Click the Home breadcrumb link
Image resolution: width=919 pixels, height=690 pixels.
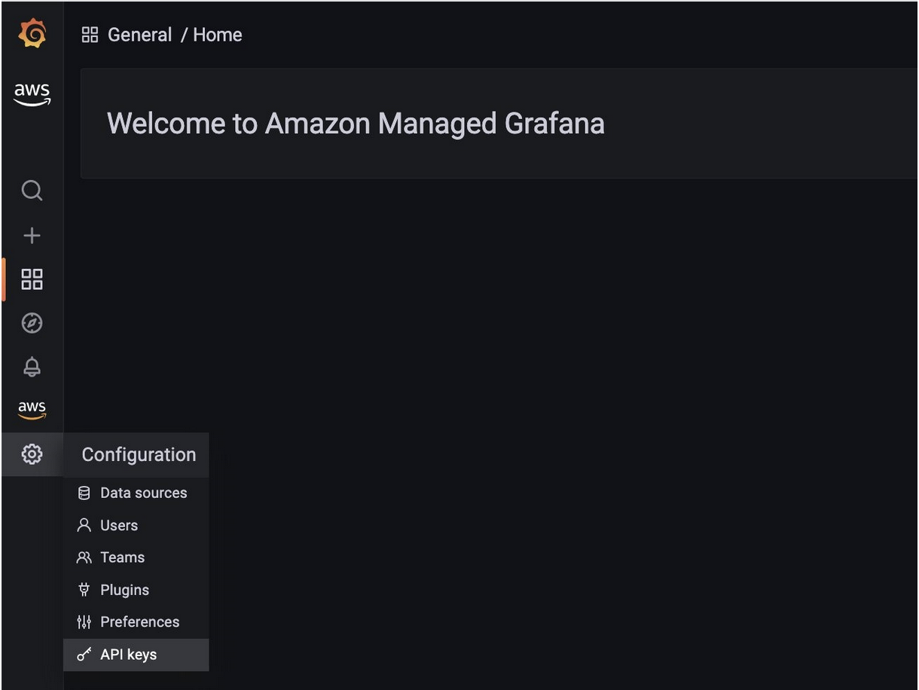tap(218, 35)
